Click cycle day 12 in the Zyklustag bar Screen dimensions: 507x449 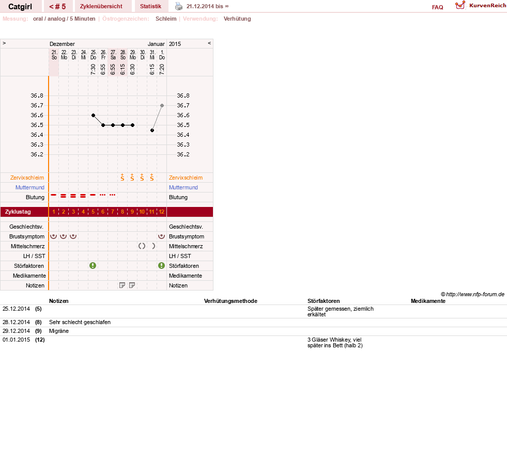tap(161, 212)
